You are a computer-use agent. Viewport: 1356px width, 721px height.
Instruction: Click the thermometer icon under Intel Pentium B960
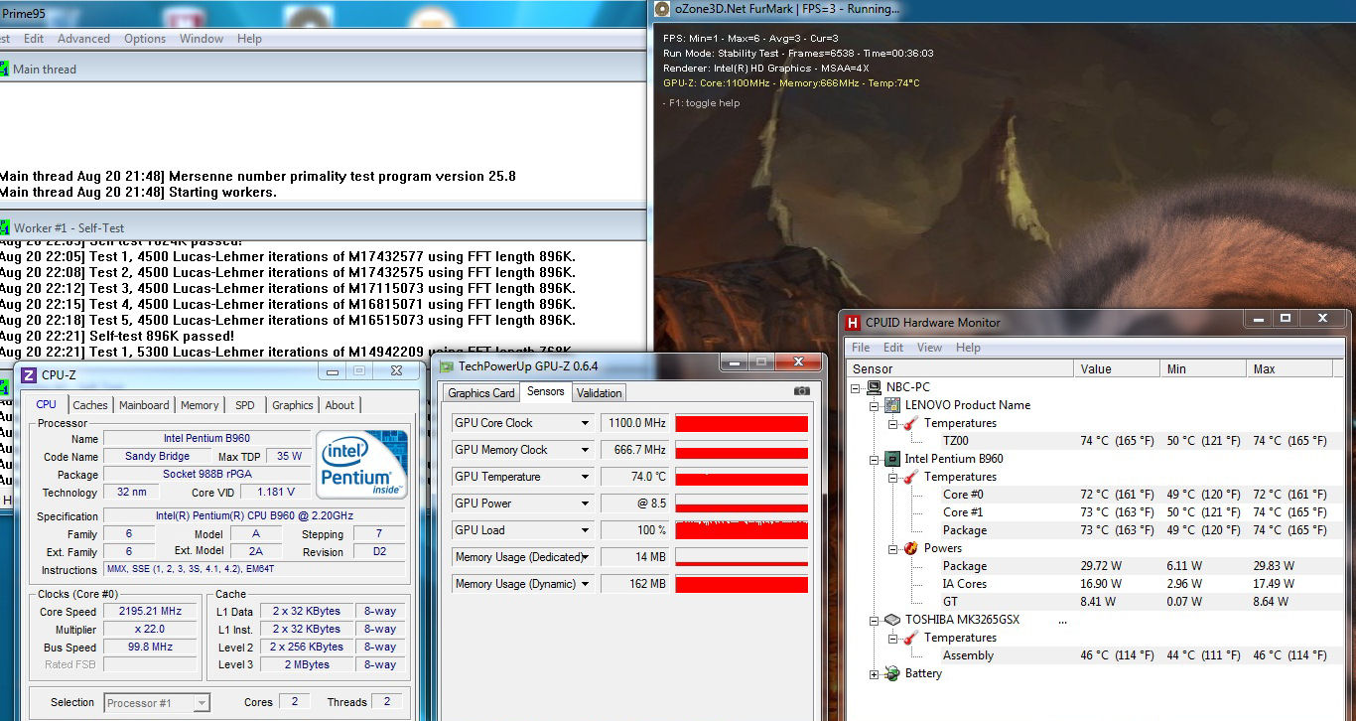coord(910,477)
